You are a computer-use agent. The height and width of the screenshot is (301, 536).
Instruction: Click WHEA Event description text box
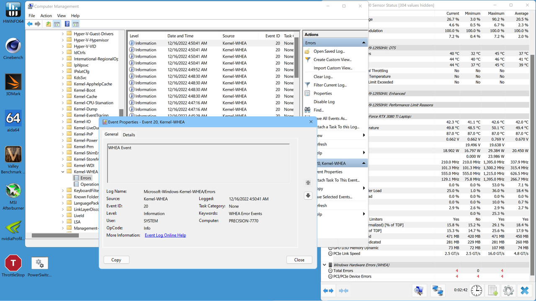click(x=198, y=163)
